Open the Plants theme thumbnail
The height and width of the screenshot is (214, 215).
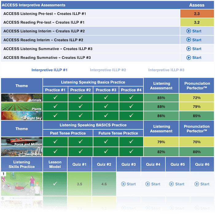(x=22, y=106)
